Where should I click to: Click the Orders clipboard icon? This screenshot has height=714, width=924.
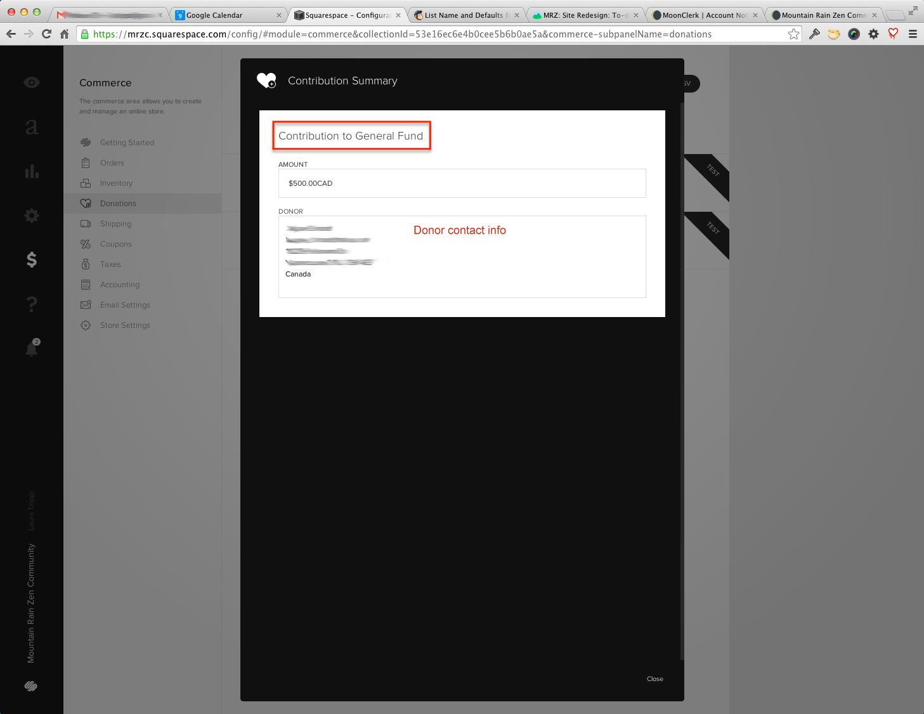point(86,163)
